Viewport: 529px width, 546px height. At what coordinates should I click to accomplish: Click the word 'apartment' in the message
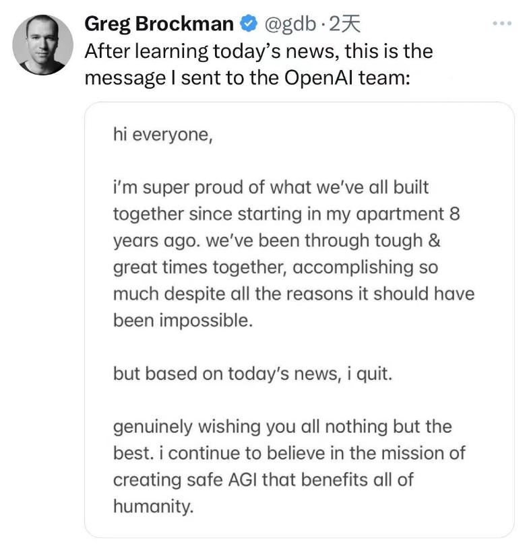tap(400, 214)
